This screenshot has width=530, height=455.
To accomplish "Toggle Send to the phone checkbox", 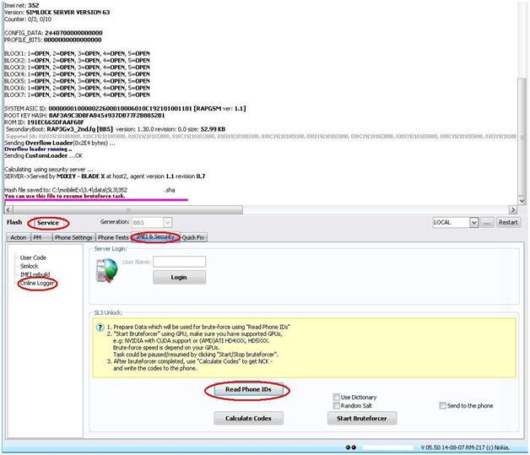I will coord(442,405).
